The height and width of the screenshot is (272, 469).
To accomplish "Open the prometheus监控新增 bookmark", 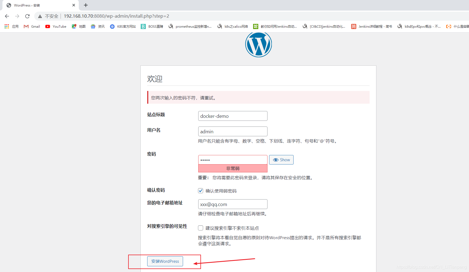I will (190, 26).
